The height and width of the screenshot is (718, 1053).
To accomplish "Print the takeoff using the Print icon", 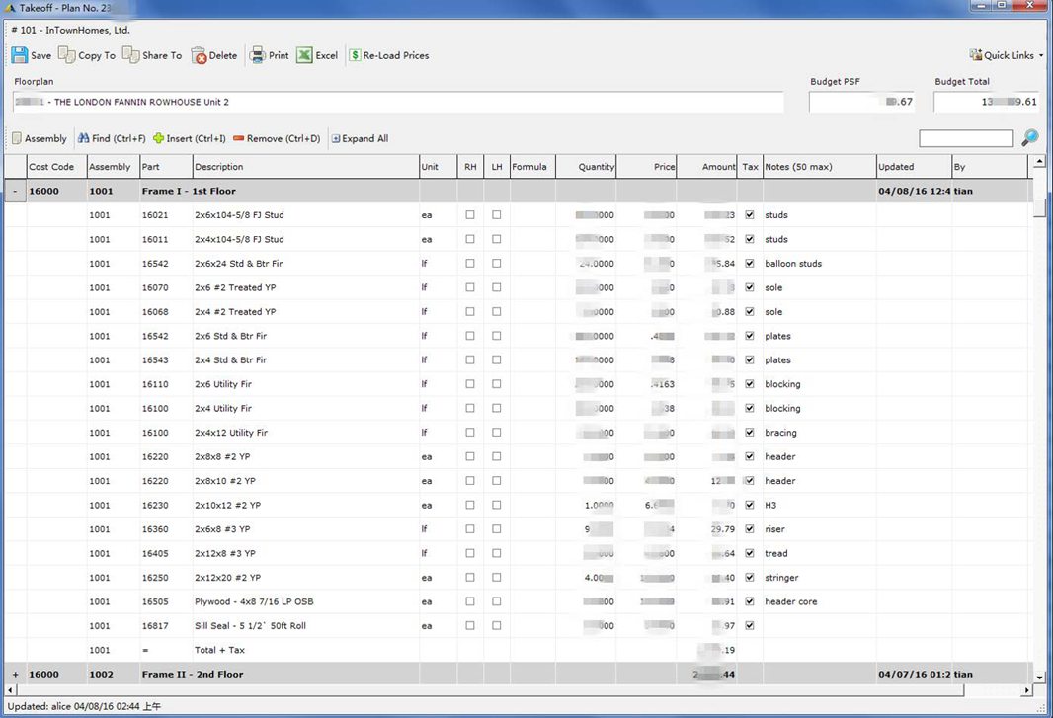I will point(258,55).
